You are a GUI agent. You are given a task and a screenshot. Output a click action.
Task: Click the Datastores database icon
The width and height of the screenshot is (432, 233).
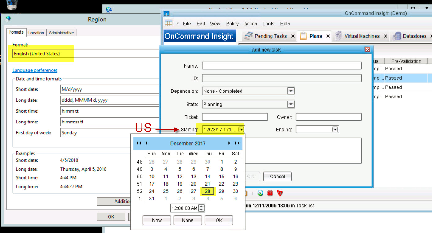396,36
